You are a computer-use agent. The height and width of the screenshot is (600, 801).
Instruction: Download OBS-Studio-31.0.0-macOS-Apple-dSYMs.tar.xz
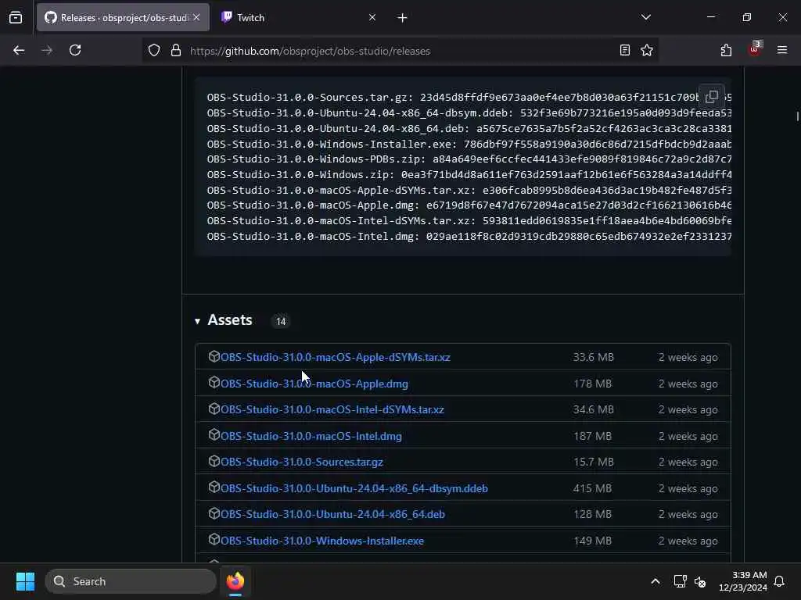click(335, 357)
